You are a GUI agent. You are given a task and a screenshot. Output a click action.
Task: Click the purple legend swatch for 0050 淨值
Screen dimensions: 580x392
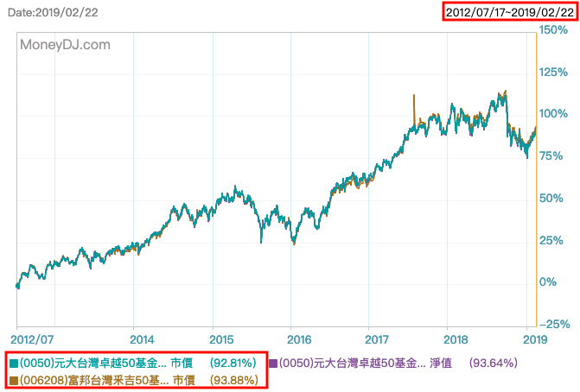coord(273,364)
